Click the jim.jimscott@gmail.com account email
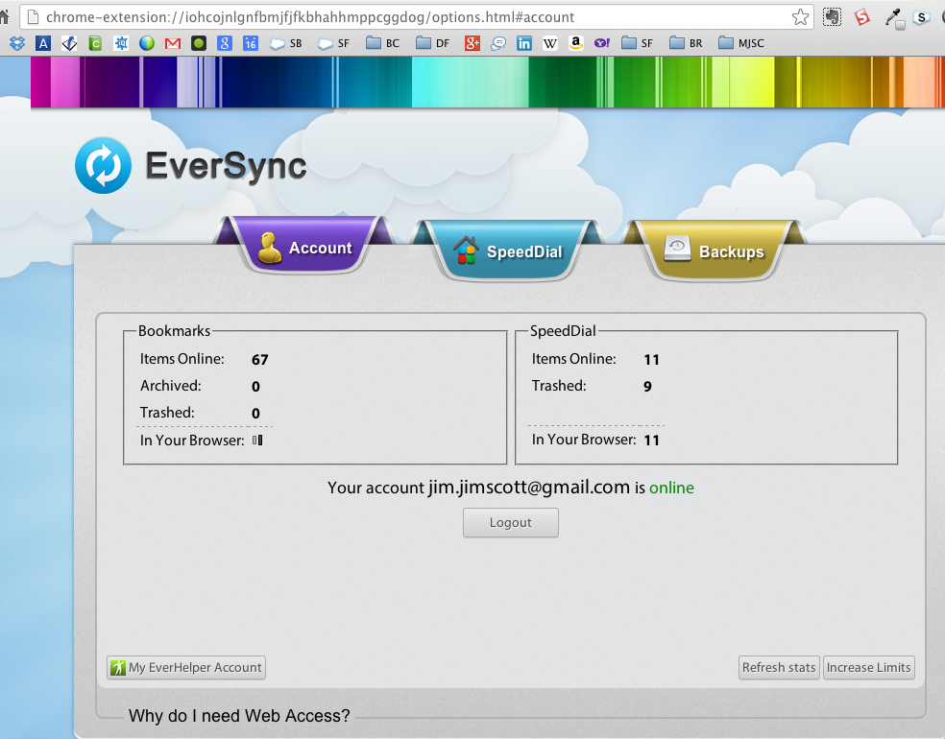 528,487
